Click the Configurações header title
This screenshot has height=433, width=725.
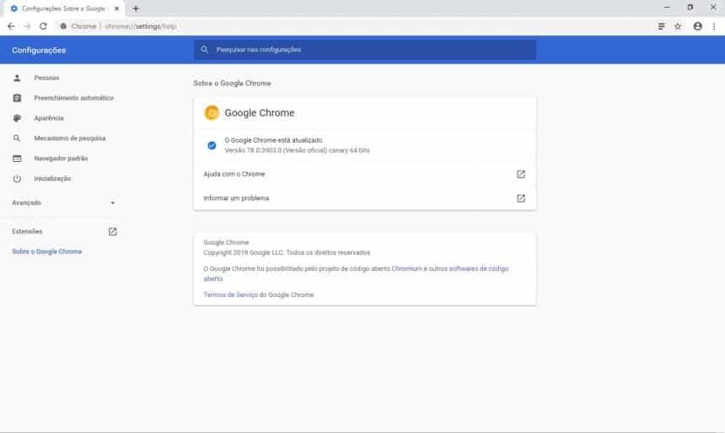click(39, 50)
